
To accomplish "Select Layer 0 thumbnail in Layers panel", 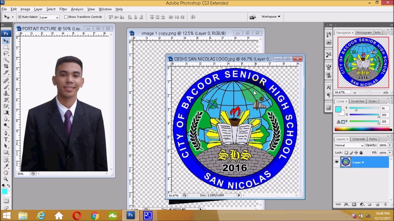I will [345, 162].
